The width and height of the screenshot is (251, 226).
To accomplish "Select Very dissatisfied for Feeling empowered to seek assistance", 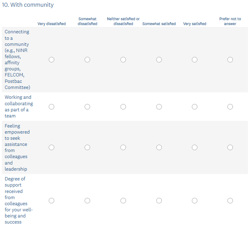I will point(51,147).
